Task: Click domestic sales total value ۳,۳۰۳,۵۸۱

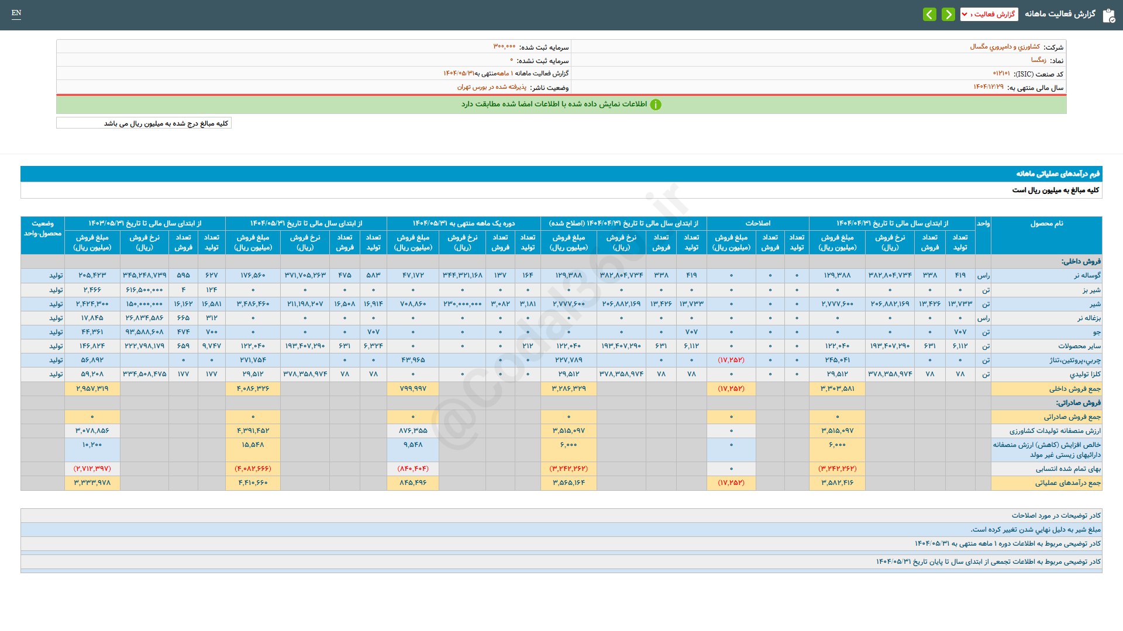Action: 838,389
